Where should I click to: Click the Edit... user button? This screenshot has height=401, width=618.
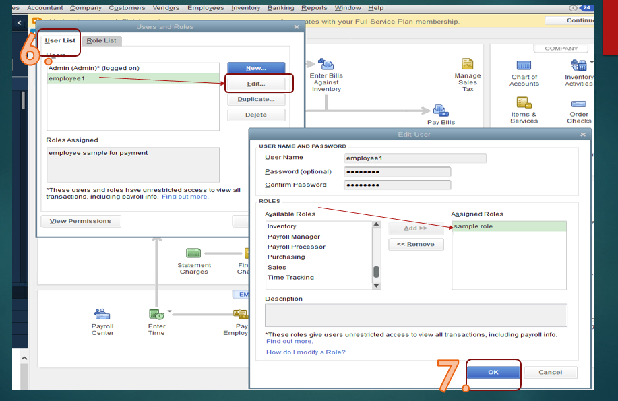256,84
